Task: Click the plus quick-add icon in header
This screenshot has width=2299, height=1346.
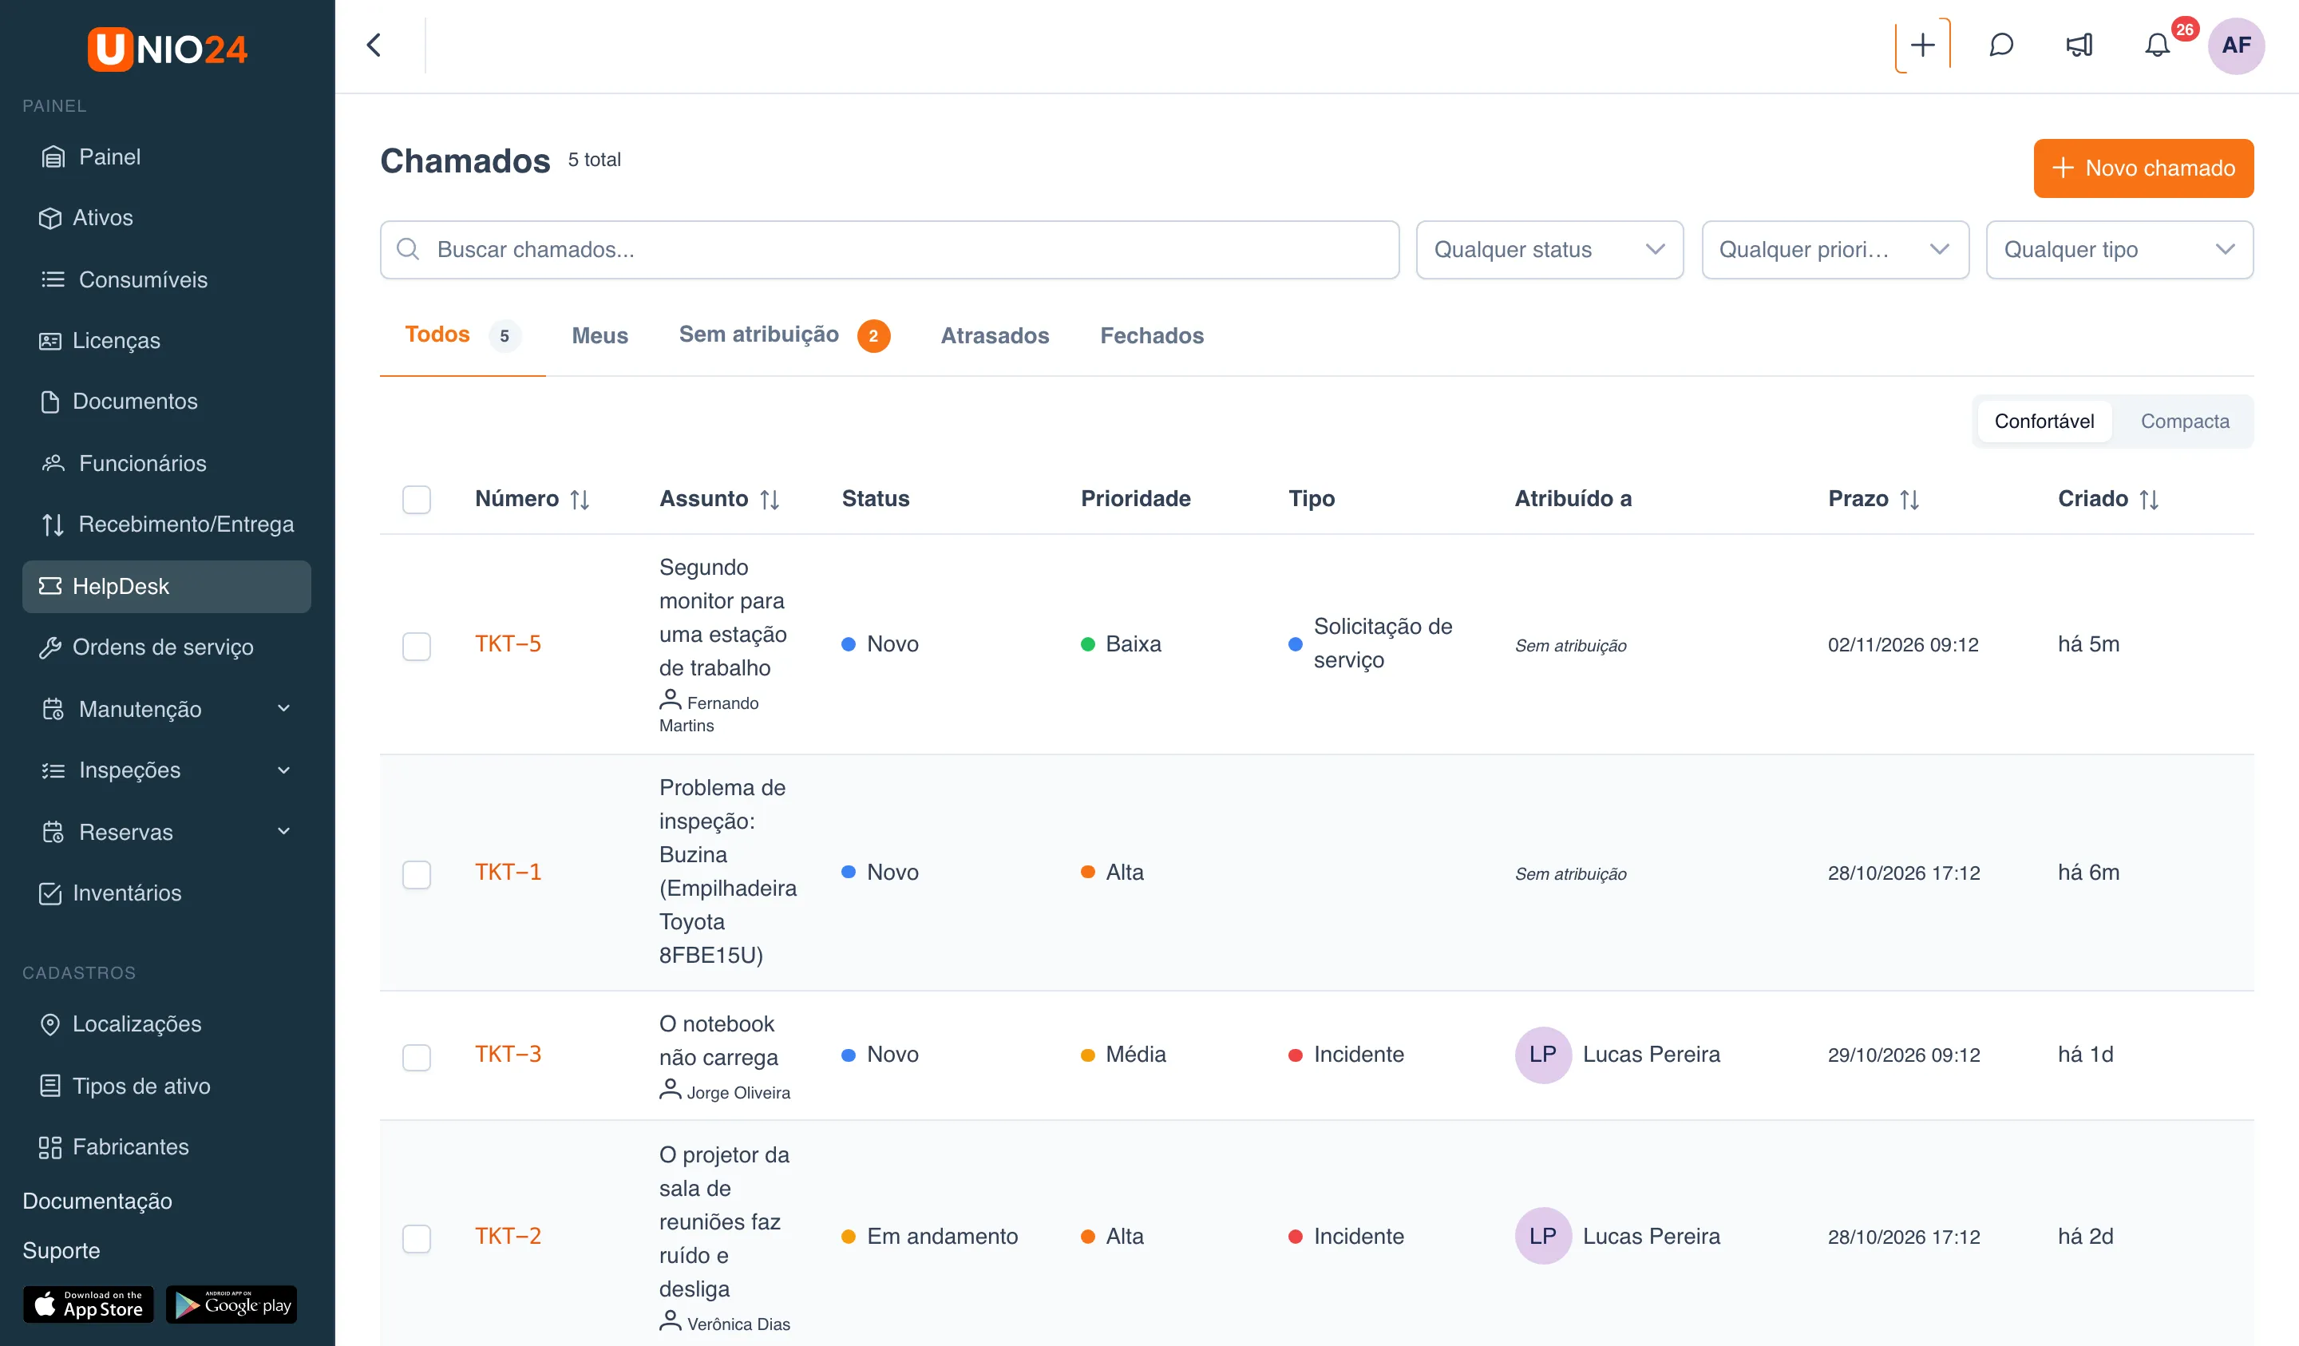Action: pos(1922,45)
